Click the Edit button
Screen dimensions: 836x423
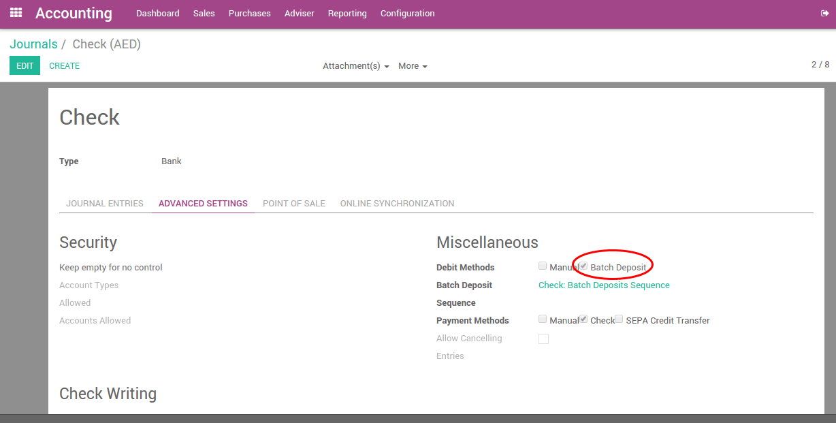pyautogui.click(x=25, y=66)
